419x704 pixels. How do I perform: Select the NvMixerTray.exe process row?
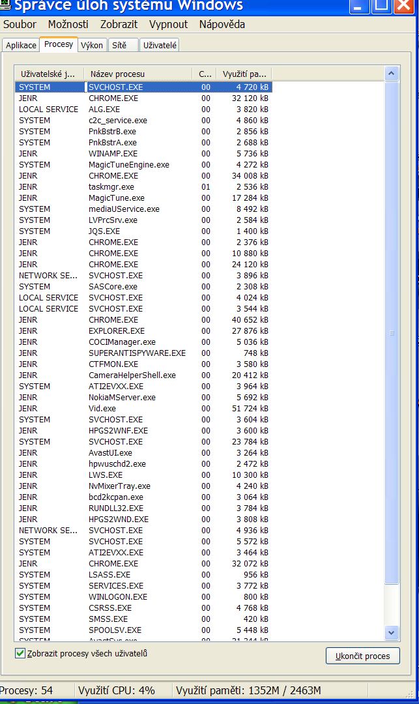(x=143, y=486)
